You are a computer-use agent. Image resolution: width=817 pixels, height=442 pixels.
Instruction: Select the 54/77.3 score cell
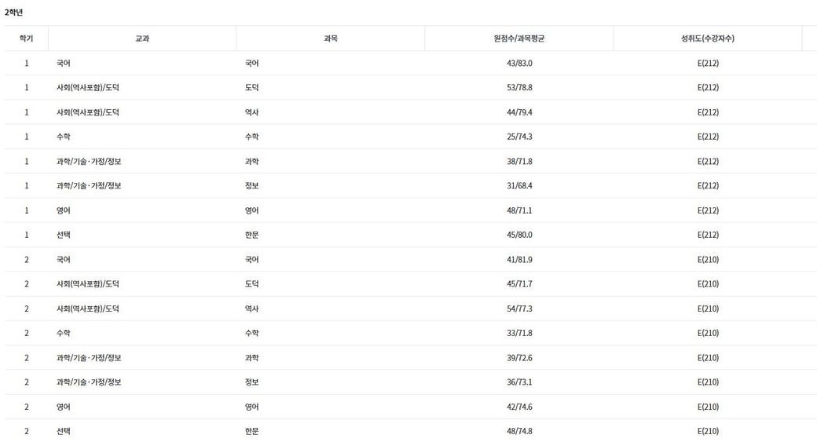coord(519,309)
